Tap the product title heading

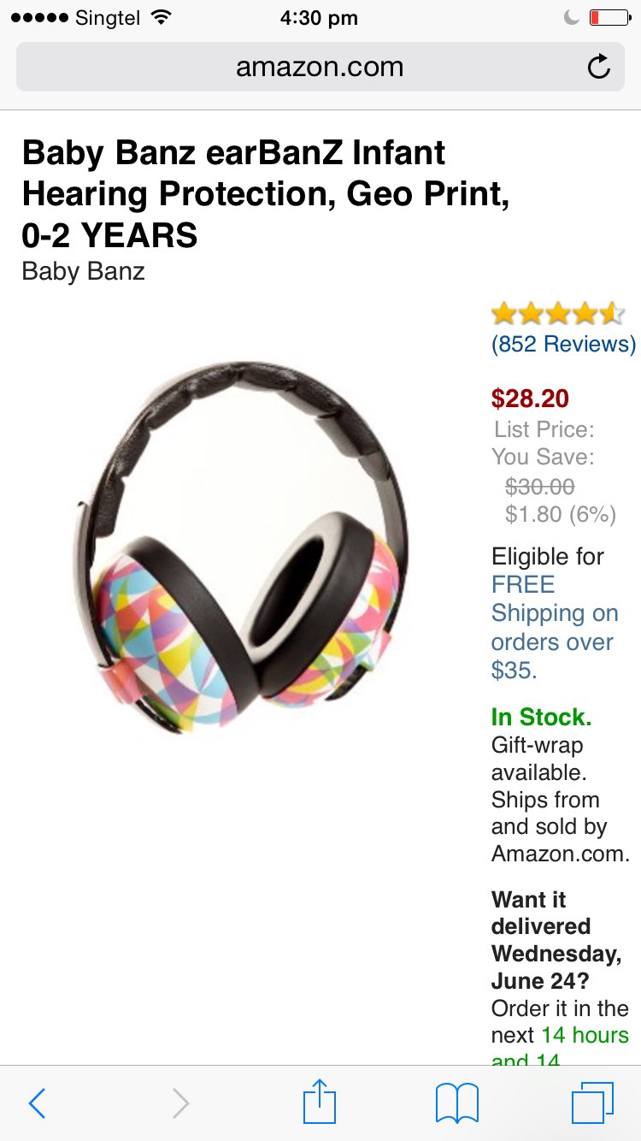pyautogui.click(x=266, y=193)
